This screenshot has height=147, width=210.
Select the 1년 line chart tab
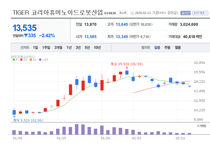click(x=69, y=47)
